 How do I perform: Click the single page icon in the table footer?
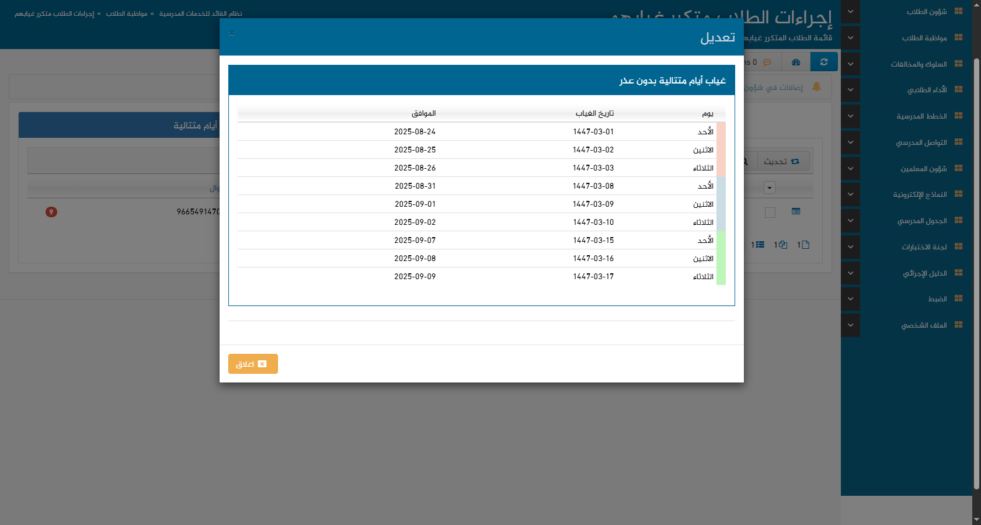click(x=804, y=245)
